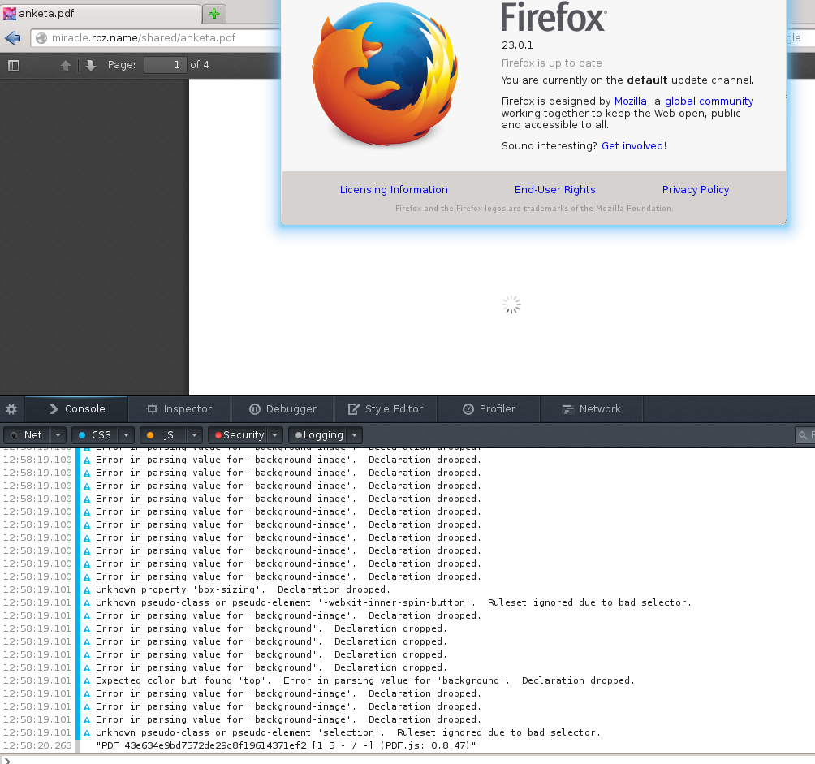Go to previous PDF page arrow
The width and height of the screenshot is (815, 764).
66,65
